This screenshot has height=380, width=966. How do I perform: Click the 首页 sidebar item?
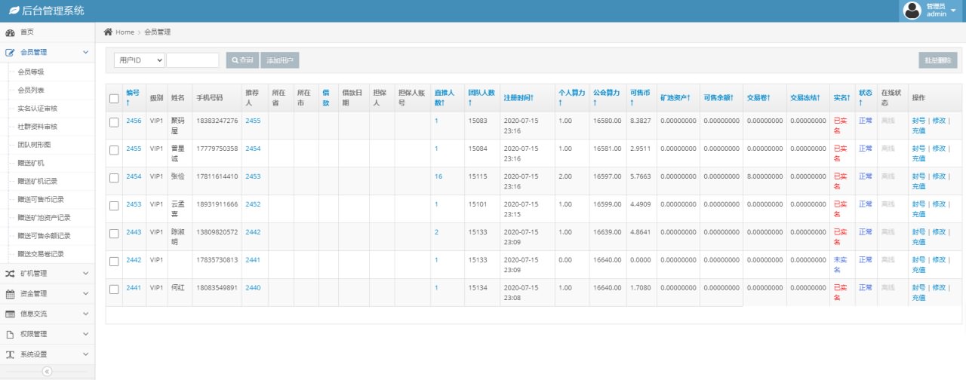48,32
